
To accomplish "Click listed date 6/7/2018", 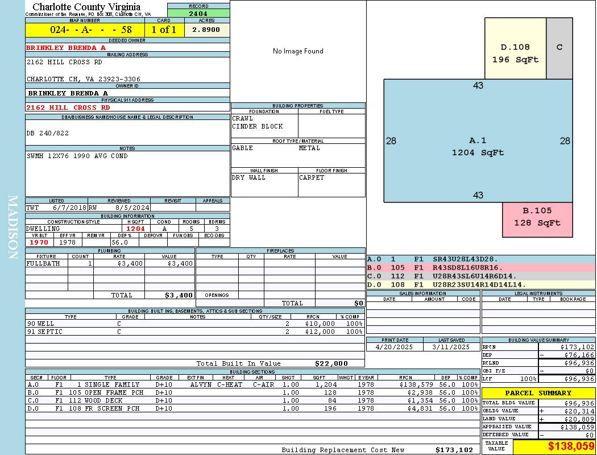I will [69, 208].
